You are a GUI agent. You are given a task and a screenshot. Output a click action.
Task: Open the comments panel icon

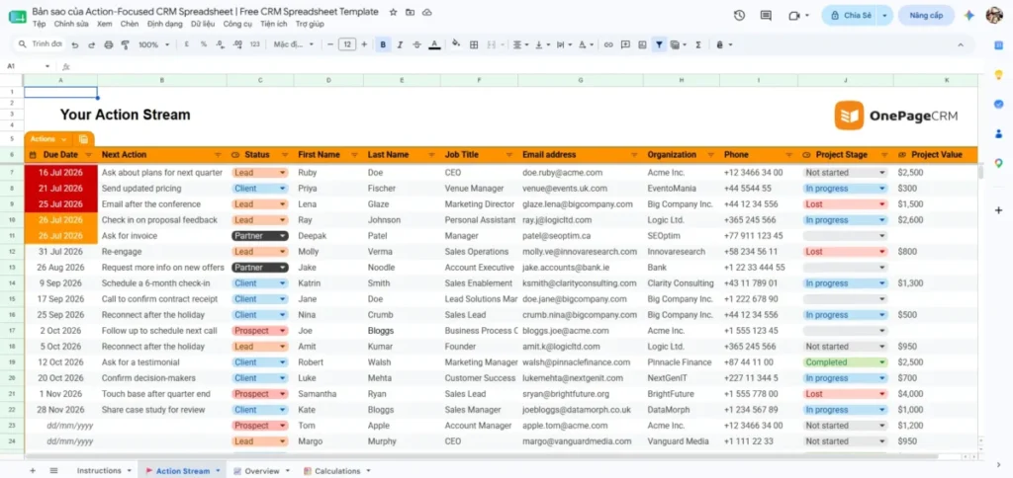[767, 16]
